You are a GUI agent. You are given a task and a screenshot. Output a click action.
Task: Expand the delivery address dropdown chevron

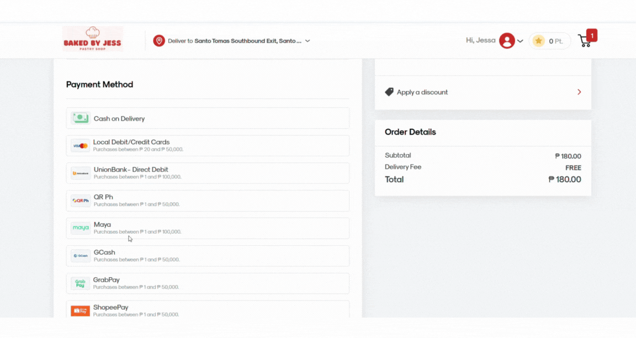click(308, 41)
